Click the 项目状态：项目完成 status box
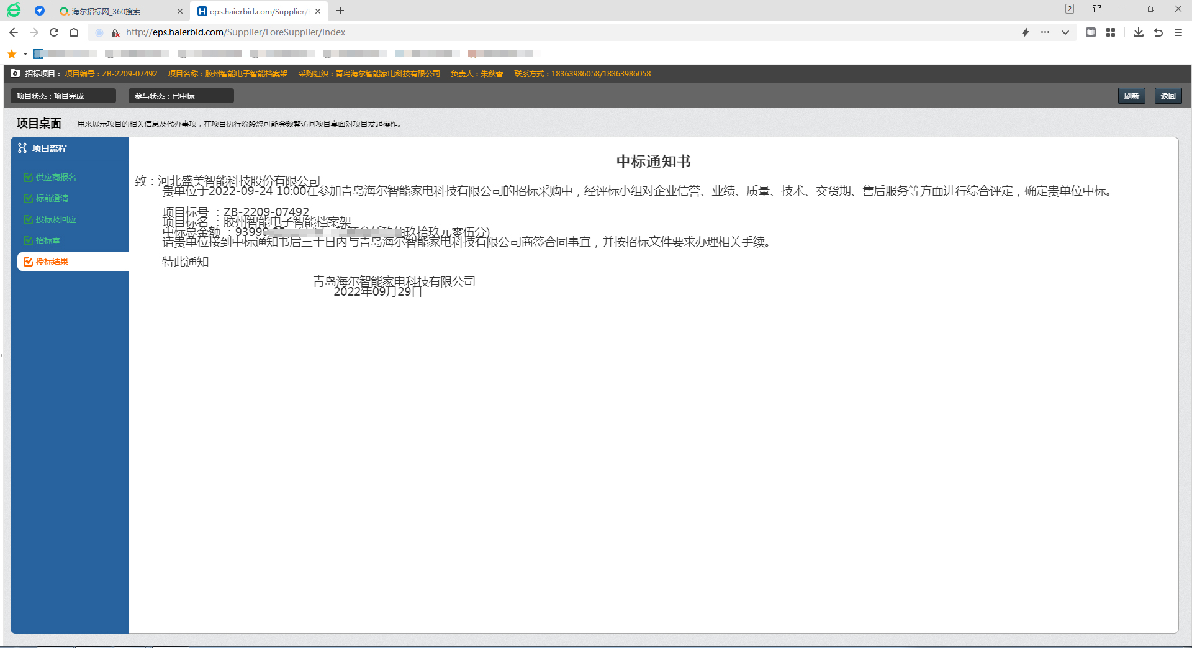This screenshot has width=1192, height=648. (x=63, y=96)
